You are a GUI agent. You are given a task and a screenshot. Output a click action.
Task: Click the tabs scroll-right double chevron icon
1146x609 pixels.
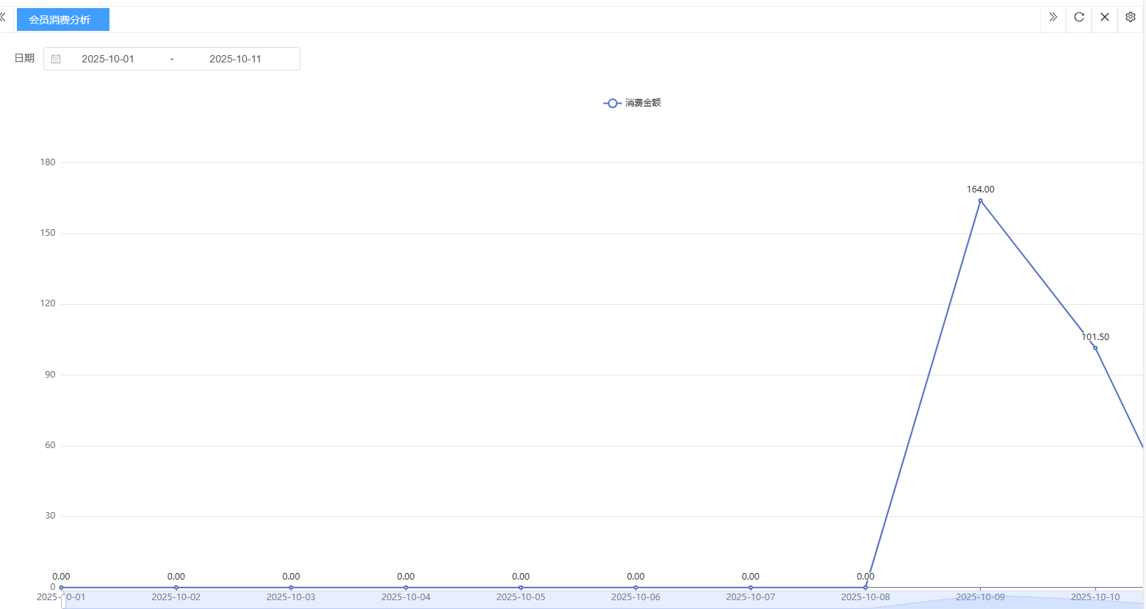[1053, 18]
